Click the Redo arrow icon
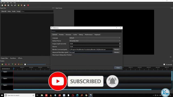Screen dimensions: 173x97 click(x=15, y=5)
